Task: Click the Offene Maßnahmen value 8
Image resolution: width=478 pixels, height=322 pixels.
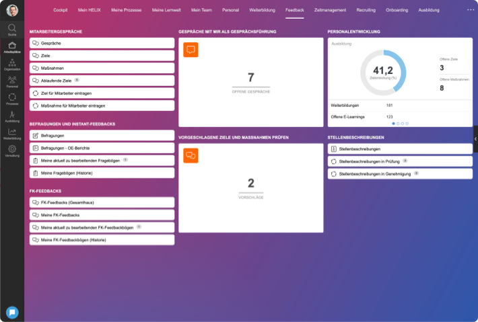Action: click(442, 88)
